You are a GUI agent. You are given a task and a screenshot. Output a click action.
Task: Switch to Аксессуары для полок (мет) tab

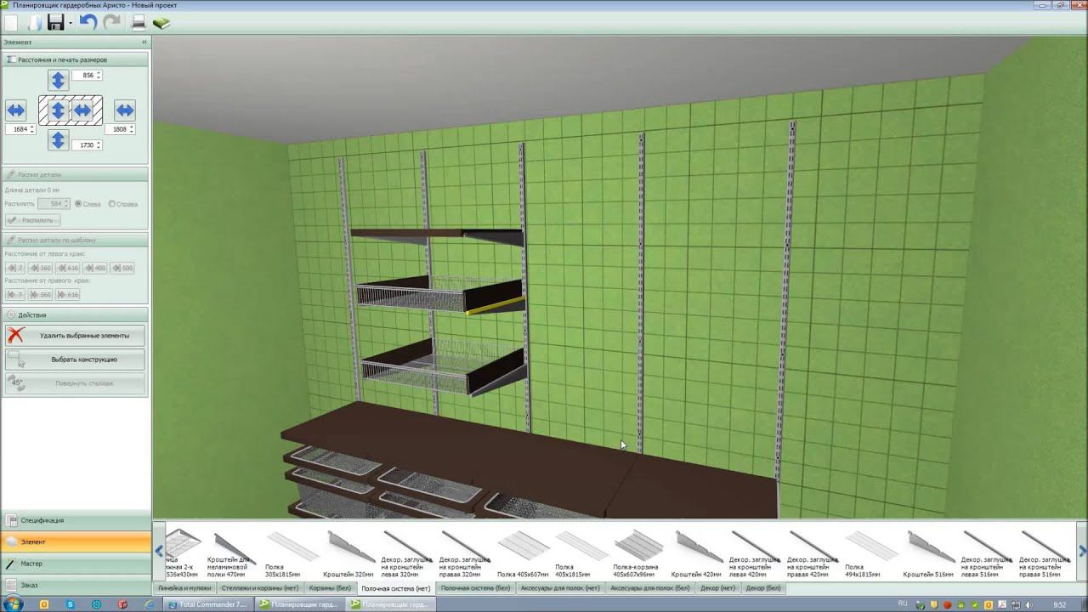coord(561,588)
